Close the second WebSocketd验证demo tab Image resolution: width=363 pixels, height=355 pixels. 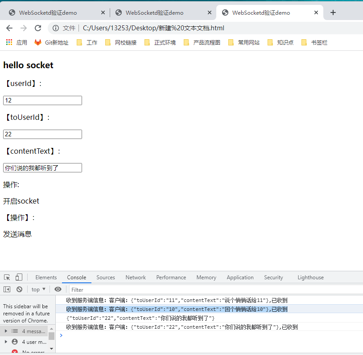coord(210,12)
